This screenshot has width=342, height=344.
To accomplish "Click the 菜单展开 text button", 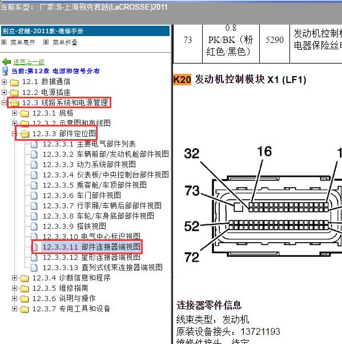I will click(x=23, y=42).
